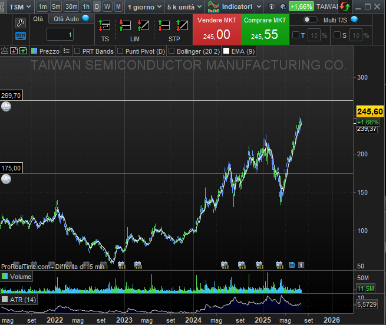
Task: Click the red down-arrow icon
Action: coord(14,51)
